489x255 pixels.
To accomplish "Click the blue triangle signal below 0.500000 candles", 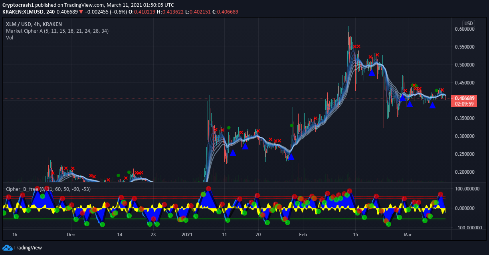I will coord(372,73).
